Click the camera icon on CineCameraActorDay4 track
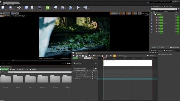The image size is (180, 101). (x=96, y=68)
